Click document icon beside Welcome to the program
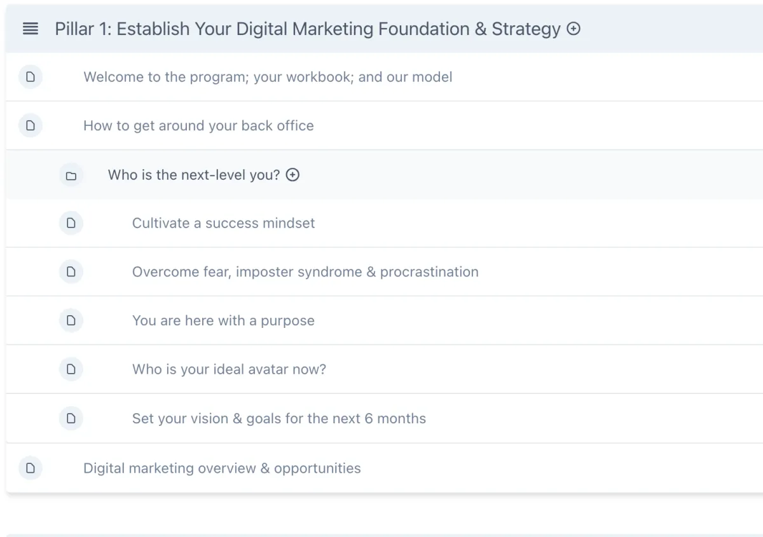The width and height of the screenshot is (763, 537). coord(31,78)
